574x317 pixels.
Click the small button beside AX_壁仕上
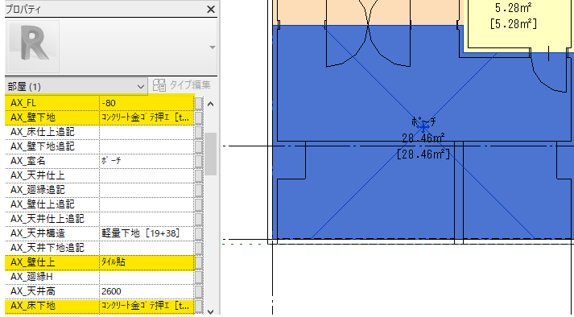coord(199,262)
